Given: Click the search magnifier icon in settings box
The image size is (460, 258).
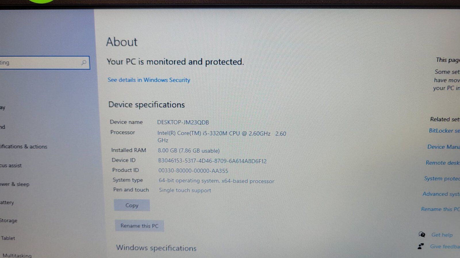Looking at the screenshot, I should tap(84, 62).
